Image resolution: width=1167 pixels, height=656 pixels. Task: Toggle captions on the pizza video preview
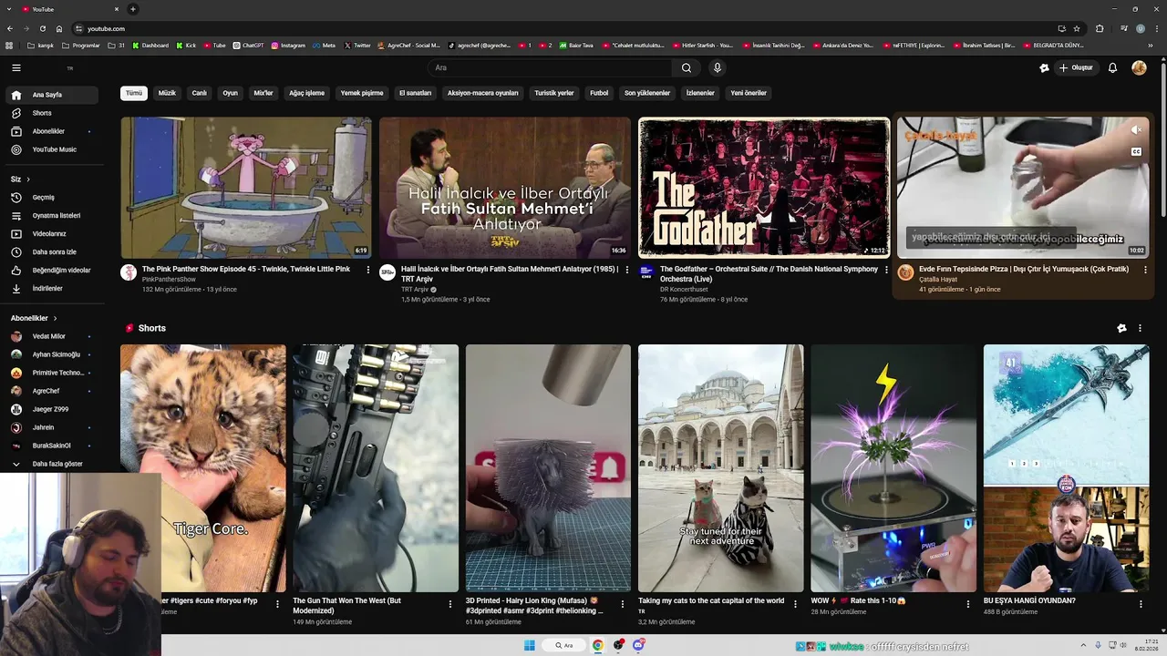tap(1136, 151)
